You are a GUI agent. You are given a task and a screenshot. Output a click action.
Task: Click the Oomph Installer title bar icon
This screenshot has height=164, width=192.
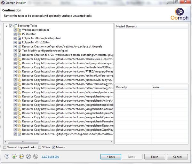click(3, 3)
